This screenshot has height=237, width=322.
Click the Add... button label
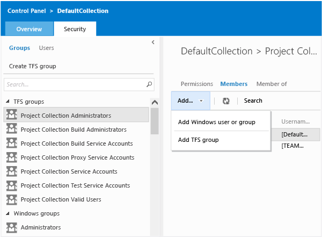point(185,100)
